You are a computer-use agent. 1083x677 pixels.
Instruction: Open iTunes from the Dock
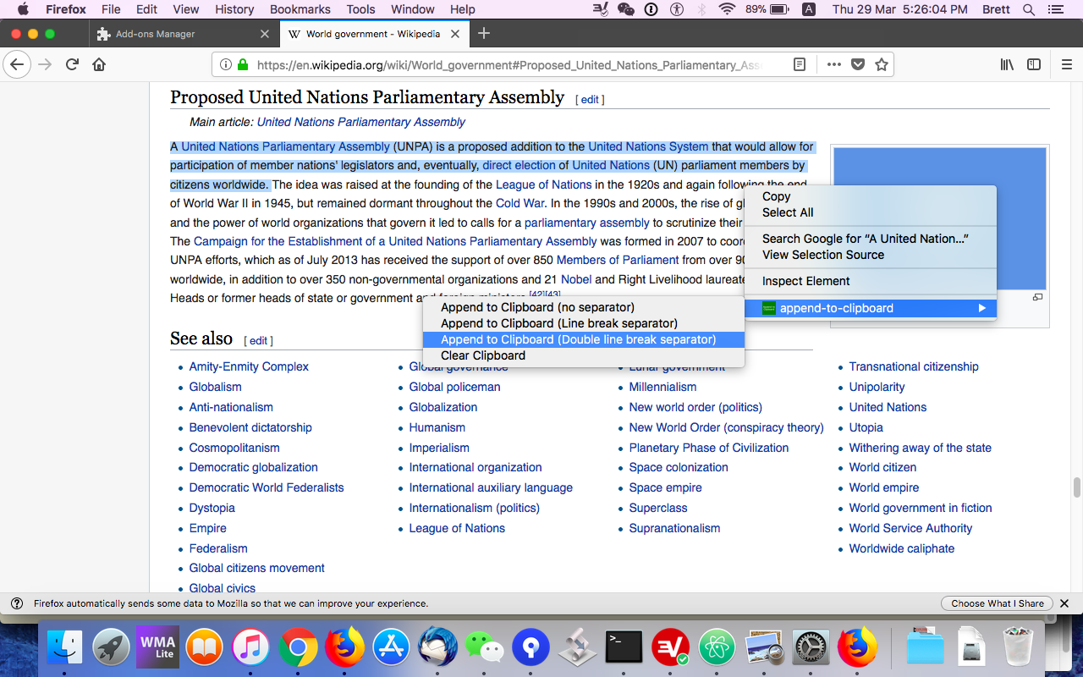250,648
